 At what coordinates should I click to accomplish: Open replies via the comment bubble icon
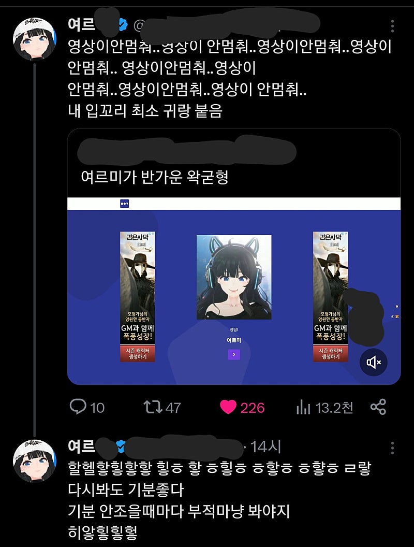point(78,407)
